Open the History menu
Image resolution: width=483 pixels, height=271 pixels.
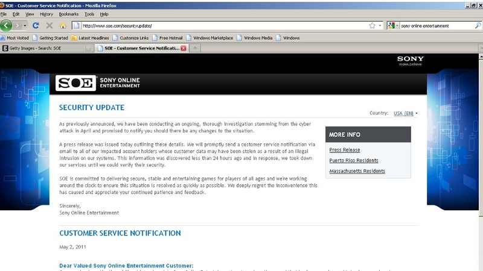[46, 14]
